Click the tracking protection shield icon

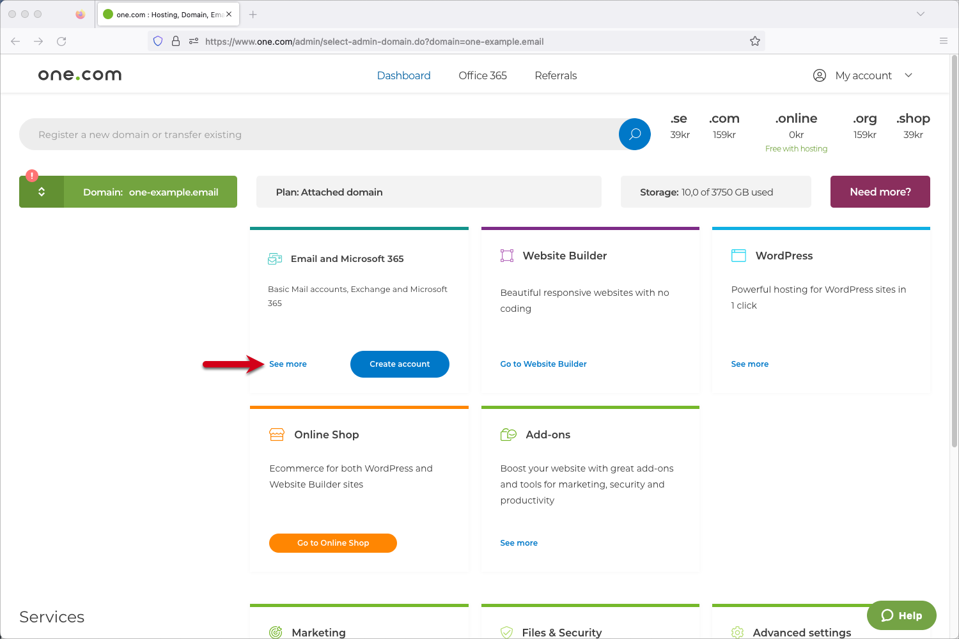tap(158, 42)
